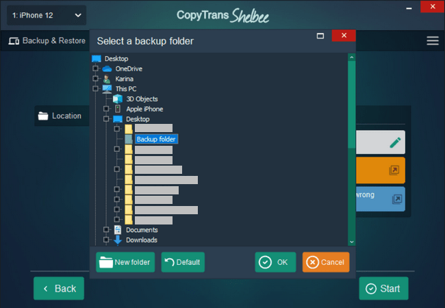Image resolution: width=445 pixels, height=308 pixels.
Task: Select OneDrive in the folder tree
Action: 129,68
